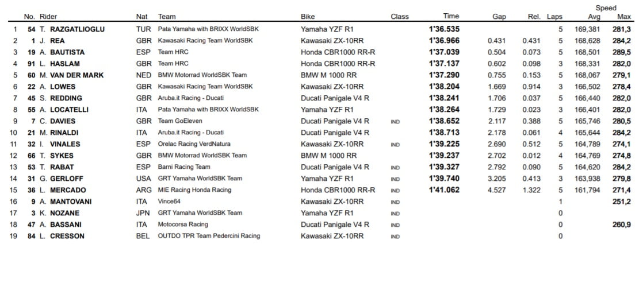The width and height of the screenshot is (639, 306).
Task: Click the Speed heading above Avg and Max
Action: [606, 8]
